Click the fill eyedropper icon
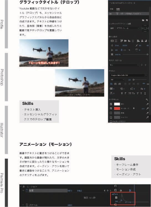 pos(147,104)
